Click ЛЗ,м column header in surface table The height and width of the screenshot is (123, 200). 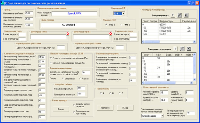tap(158, 55)
